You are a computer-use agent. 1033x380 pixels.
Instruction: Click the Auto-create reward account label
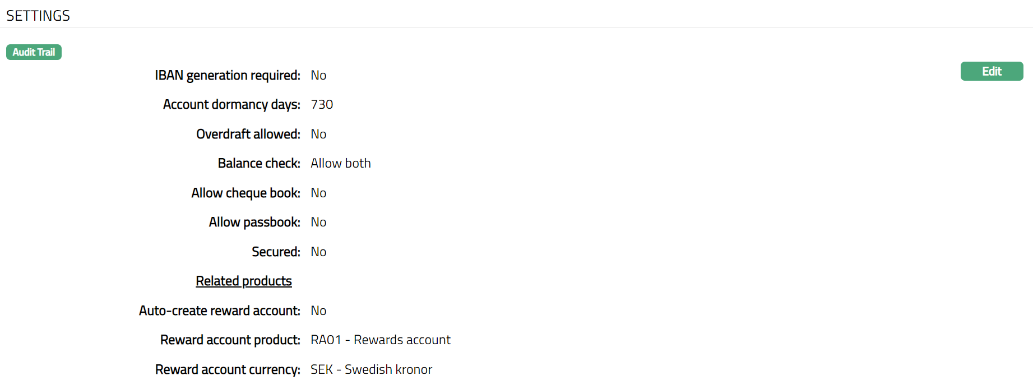(219, 311)
